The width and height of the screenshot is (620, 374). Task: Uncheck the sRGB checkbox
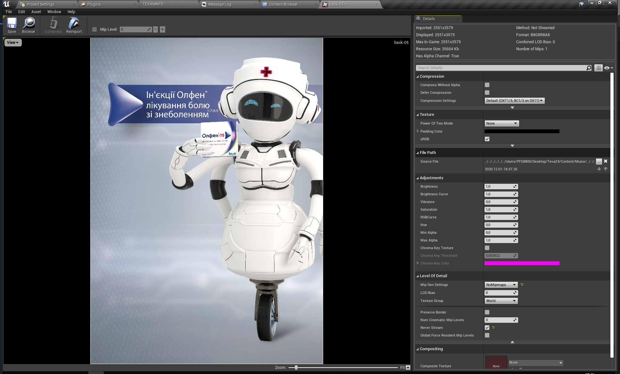[487, 139]
